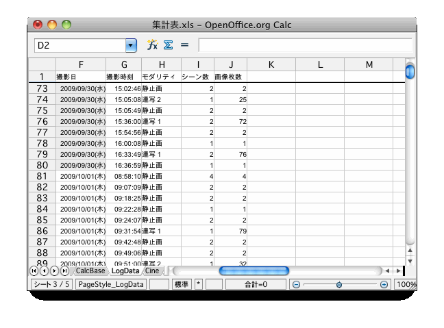Click time cell 09:49:06

tap(124, 253)
